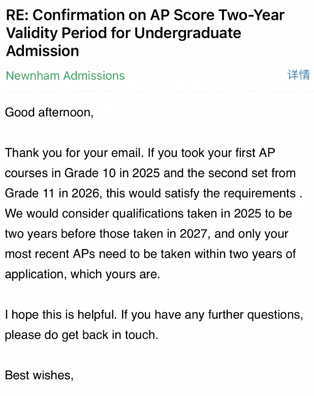Tap the sender name Newnham Admissions
Viewport: 314px width, 396px height.
[x=65, y=76]
